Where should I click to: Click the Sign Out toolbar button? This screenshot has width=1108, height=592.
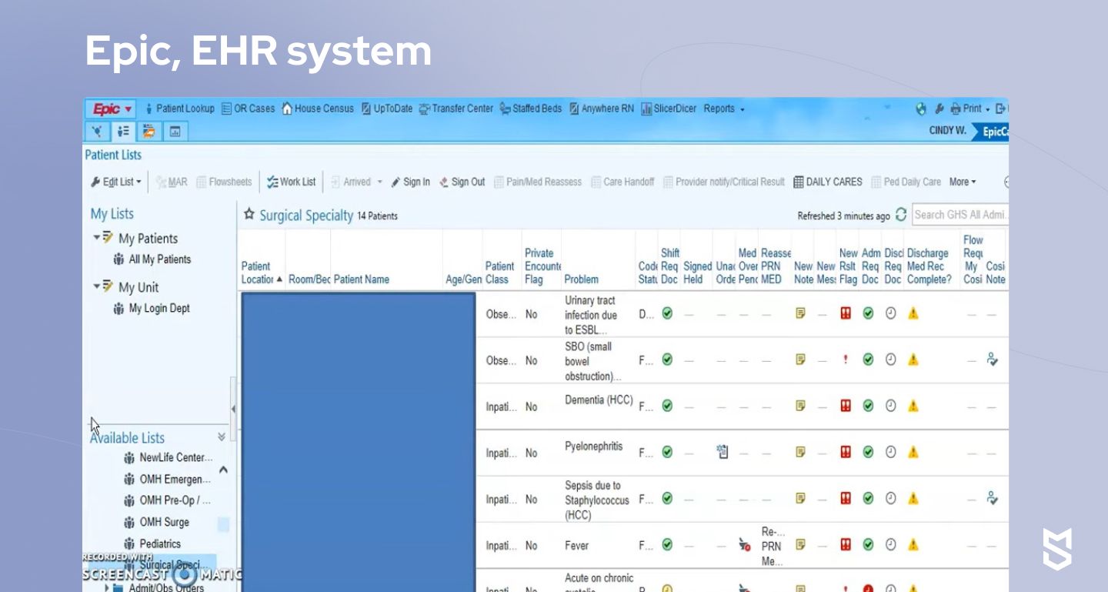click(x=462, y=182)
